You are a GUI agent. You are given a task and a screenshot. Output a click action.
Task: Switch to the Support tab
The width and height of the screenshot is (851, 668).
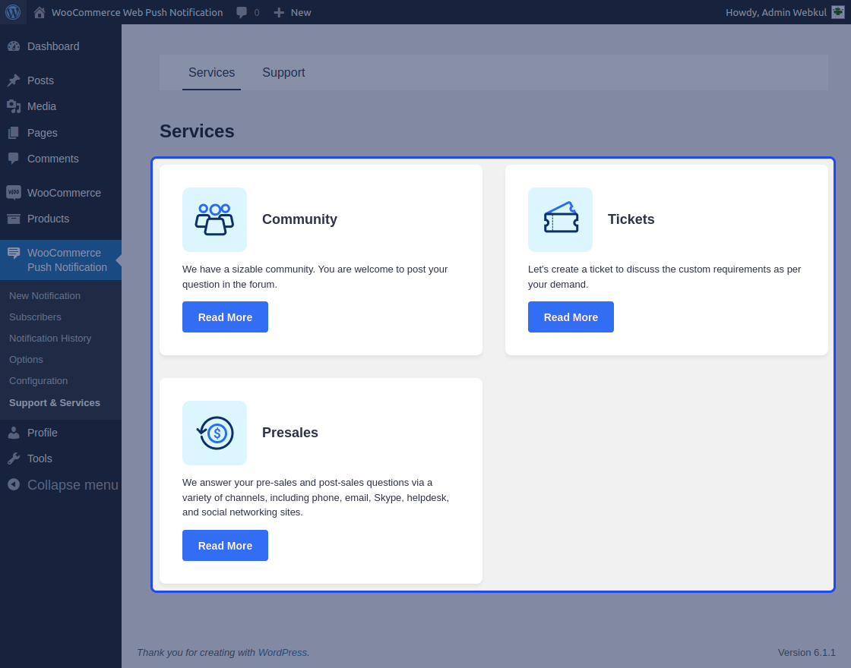[x=283, y=73]
